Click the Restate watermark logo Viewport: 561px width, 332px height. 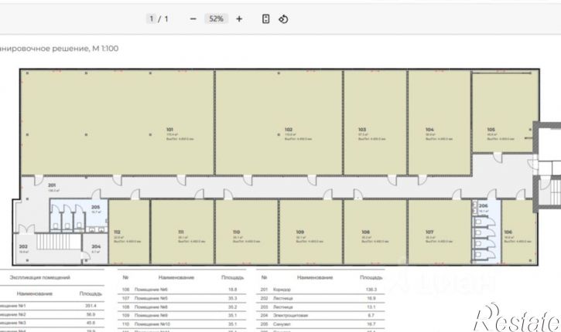tap(515, 315)
